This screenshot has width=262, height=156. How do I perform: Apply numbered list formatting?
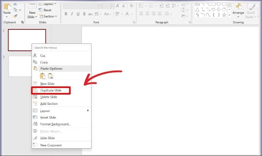pyautogui.click(x=151, y=6)
